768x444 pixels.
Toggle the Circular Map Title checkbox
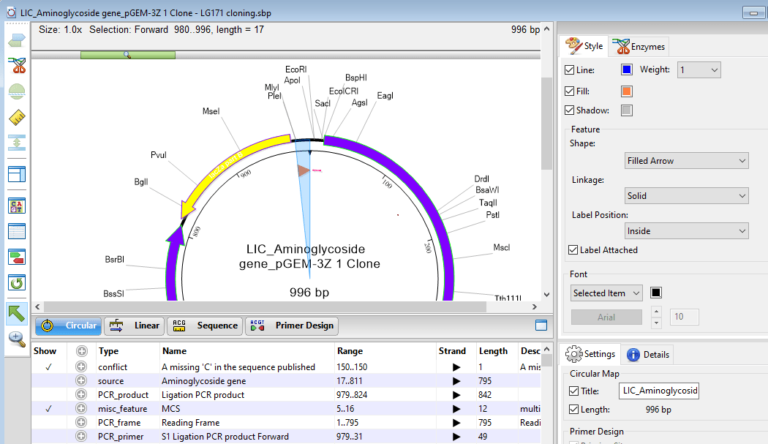pos(574,391)
